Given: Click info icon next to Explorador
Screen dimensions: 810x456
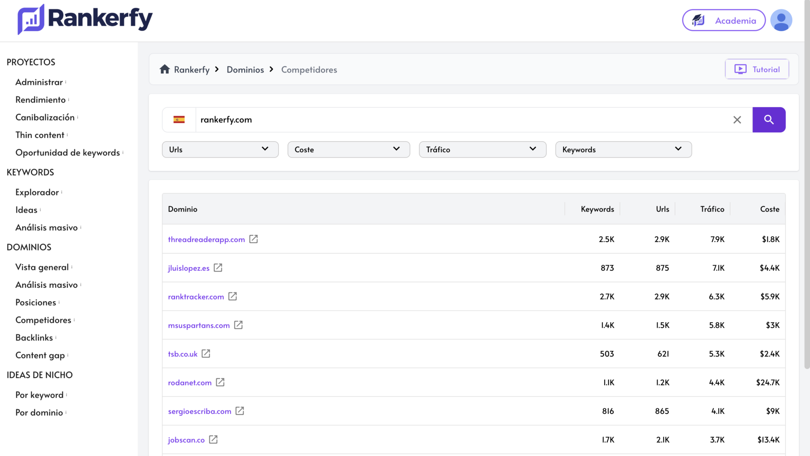Looking at the screenshot, I should point(62,192).
